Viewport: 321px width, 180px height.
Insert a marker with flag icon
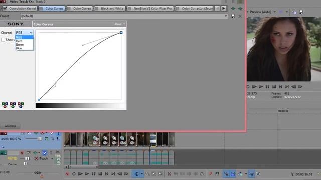[211, 174]
